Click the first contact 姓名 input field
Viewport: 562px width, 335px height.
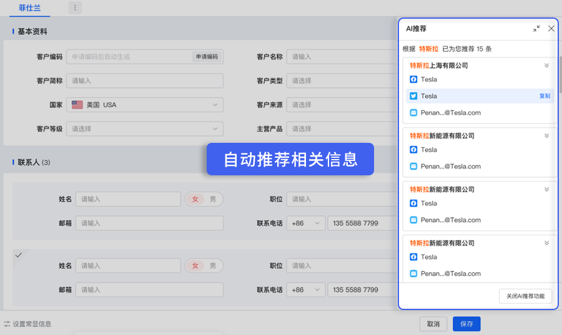pos(128,199)
